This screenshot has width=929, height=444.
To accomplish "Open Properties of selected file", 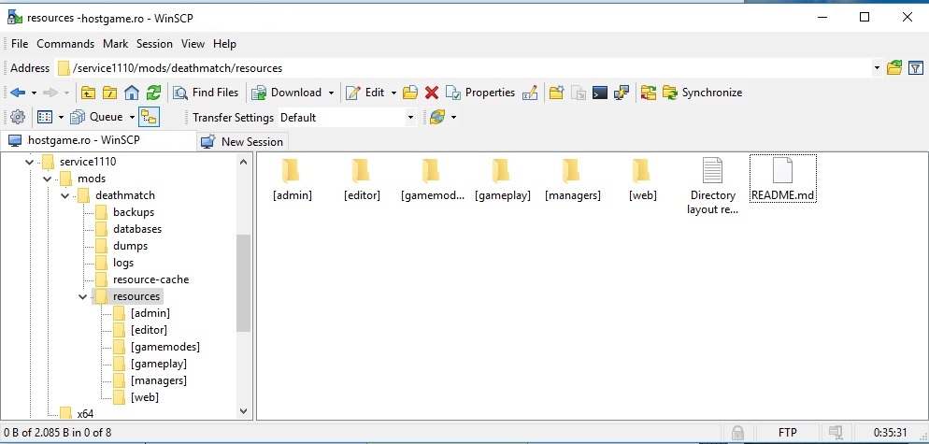I will [480, 93].
